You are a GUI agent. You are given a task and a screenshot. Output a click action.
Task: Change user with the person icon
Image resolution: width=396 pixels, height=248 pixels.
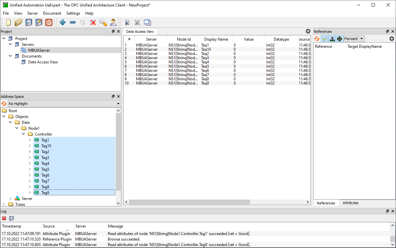tap(113, 22)
